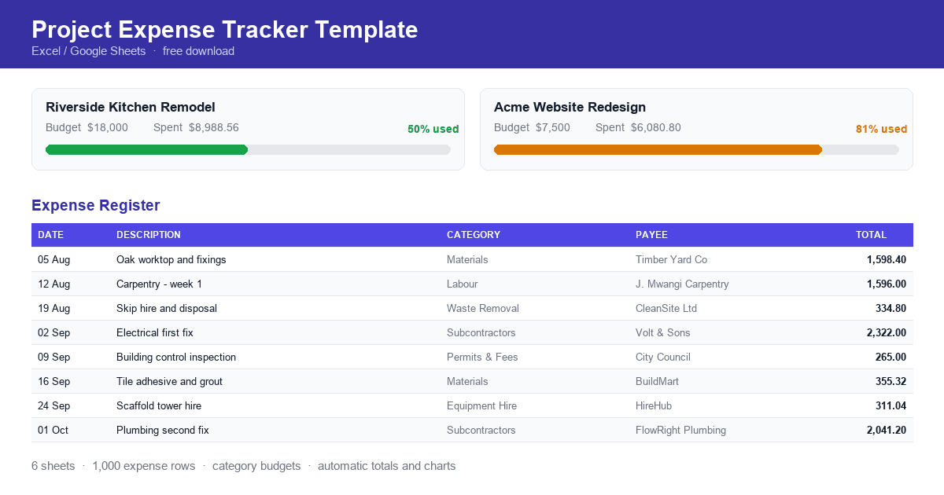Click the free download text

point(198,51)
